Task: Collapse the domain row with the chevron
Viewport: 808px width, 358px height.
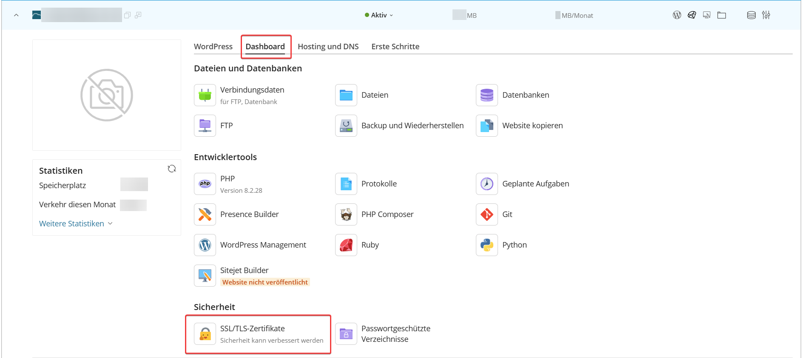Action: [x=16, y=15]
